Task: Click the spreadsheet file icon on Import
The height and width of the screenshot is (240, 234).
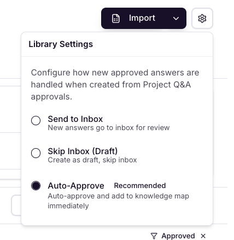Action: pyautogui.click(x=116, y=19)
